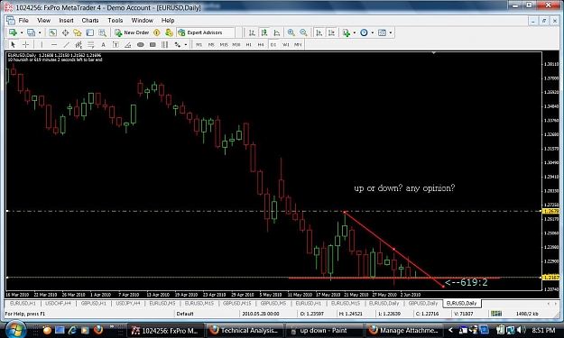
Task: Click the connection status bars indicator
Action: click(x=496, y=314)
